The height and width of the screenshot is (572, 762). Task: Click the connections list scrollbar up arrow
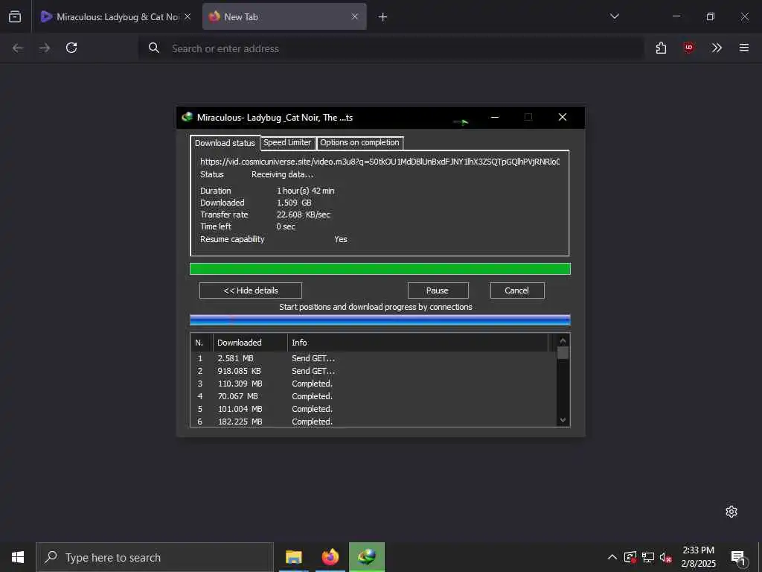tap(563, 340)
